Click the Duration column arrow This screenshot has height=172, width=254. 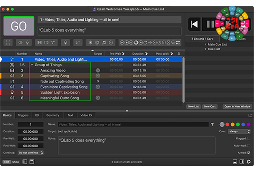[146, 54]
